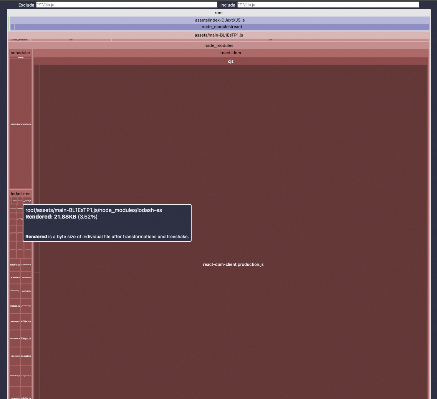Select the isArrayLike.js tile
This screenshot has width=437, height=399.
(x=15, y=339)
